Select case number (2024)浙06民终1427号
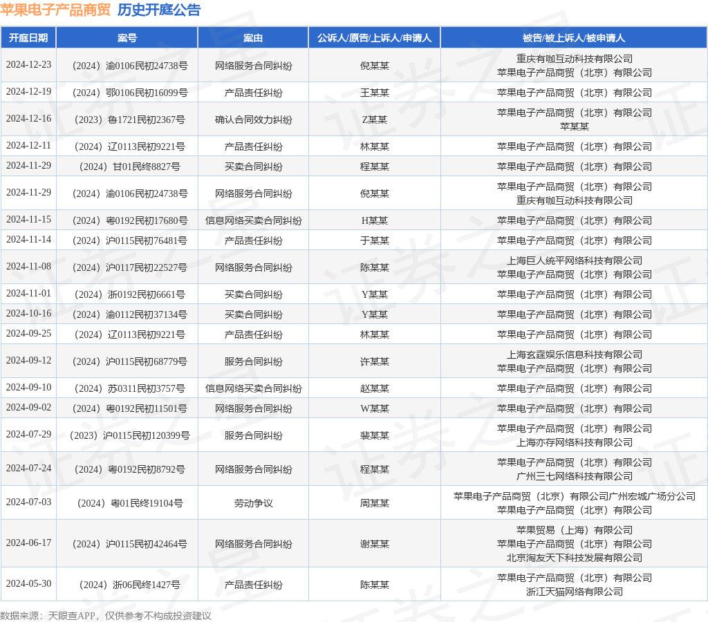The height and width of the screenshot is (622, 708). (x=129, y=585)
